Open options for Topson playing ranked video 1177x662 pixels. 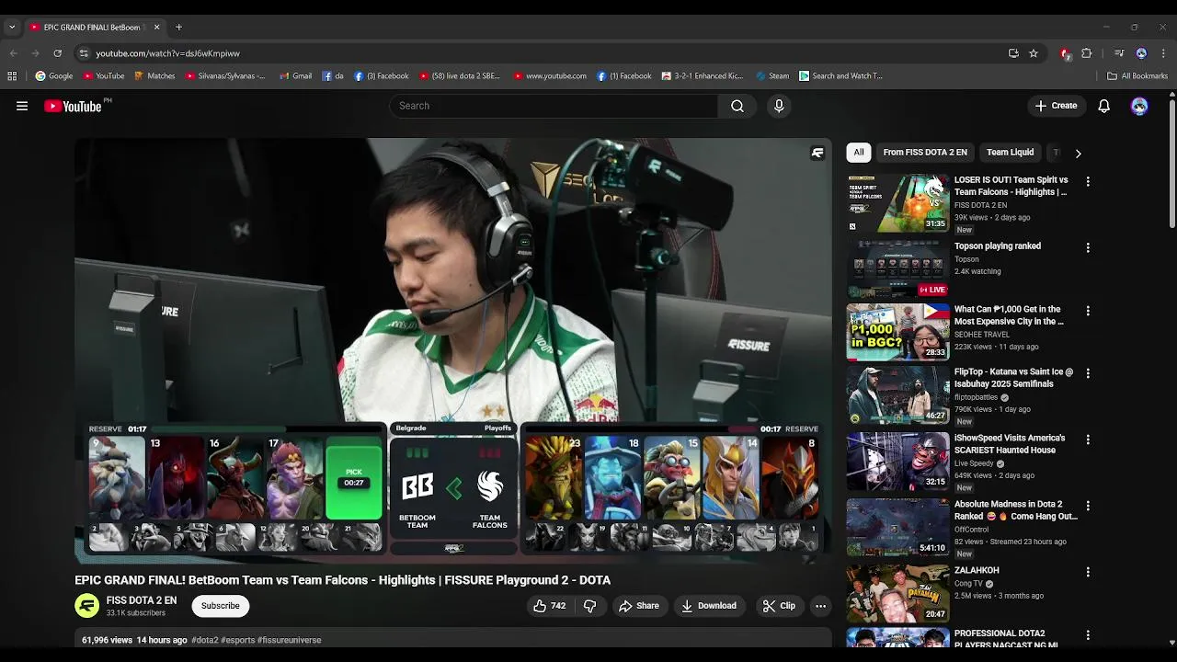(x=1088, y=247)
